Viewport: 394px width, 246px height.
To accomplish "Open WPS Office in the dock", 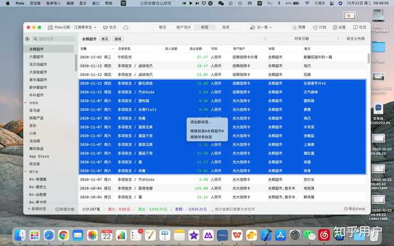I will 237,235.
